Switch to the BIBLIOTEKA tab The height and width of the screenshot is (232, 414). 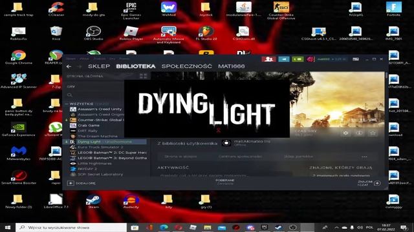click(x=136, y=66)
